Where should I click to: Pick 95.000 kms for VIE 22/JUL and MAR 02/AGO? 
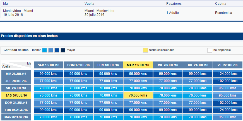pyautogui.click(x=227, y=117)
